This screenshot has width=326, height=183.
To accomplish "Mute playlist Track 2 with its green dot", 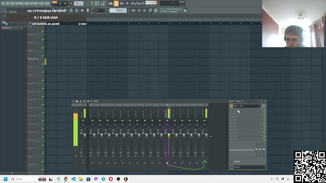I will coord(43,40).
